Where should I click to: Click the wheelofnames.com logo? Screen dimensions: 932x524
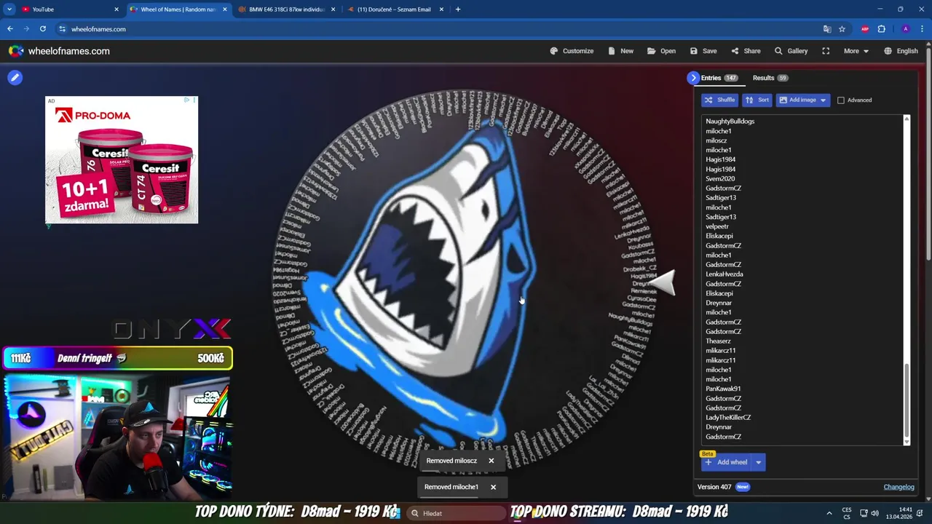pos(59,51)
